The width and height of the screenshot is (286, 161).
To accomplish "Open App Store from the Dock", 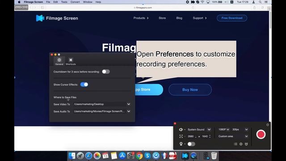I will (122, 156).
